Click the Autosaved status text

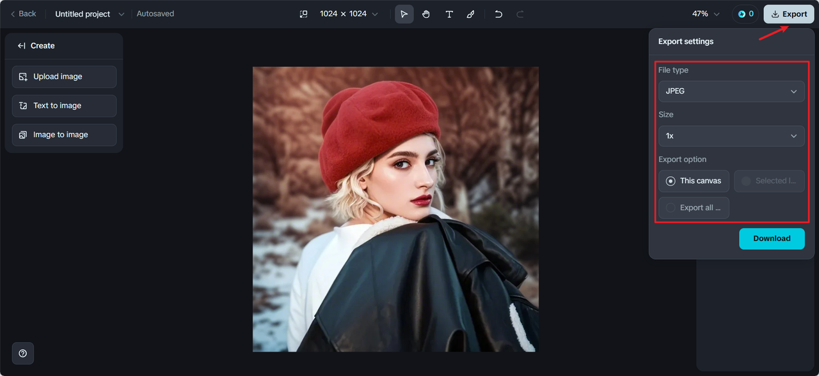point(155,13)
